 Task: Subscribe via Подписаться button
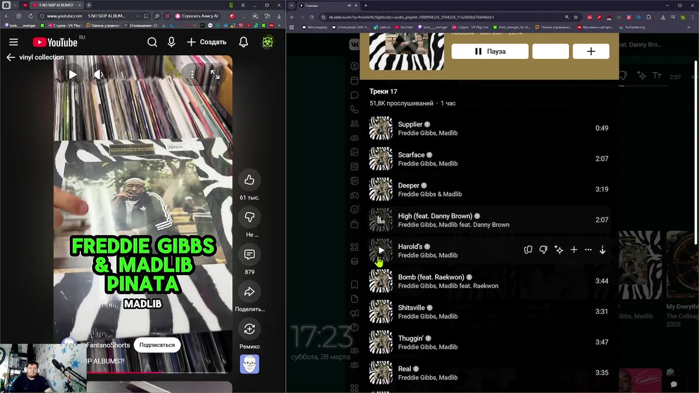157,345
